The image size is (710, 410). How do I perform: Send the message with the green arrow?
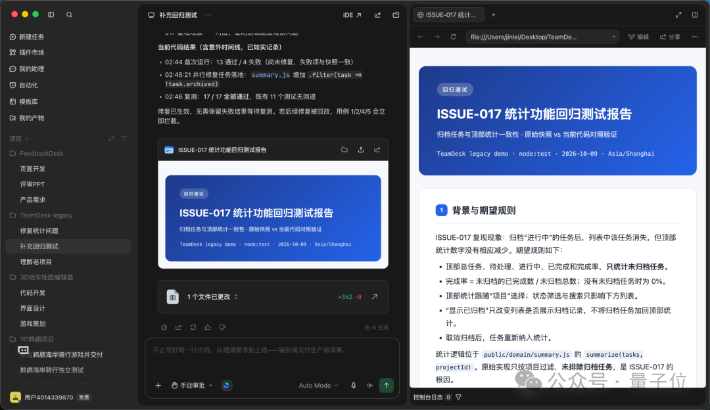pos(387,386)
